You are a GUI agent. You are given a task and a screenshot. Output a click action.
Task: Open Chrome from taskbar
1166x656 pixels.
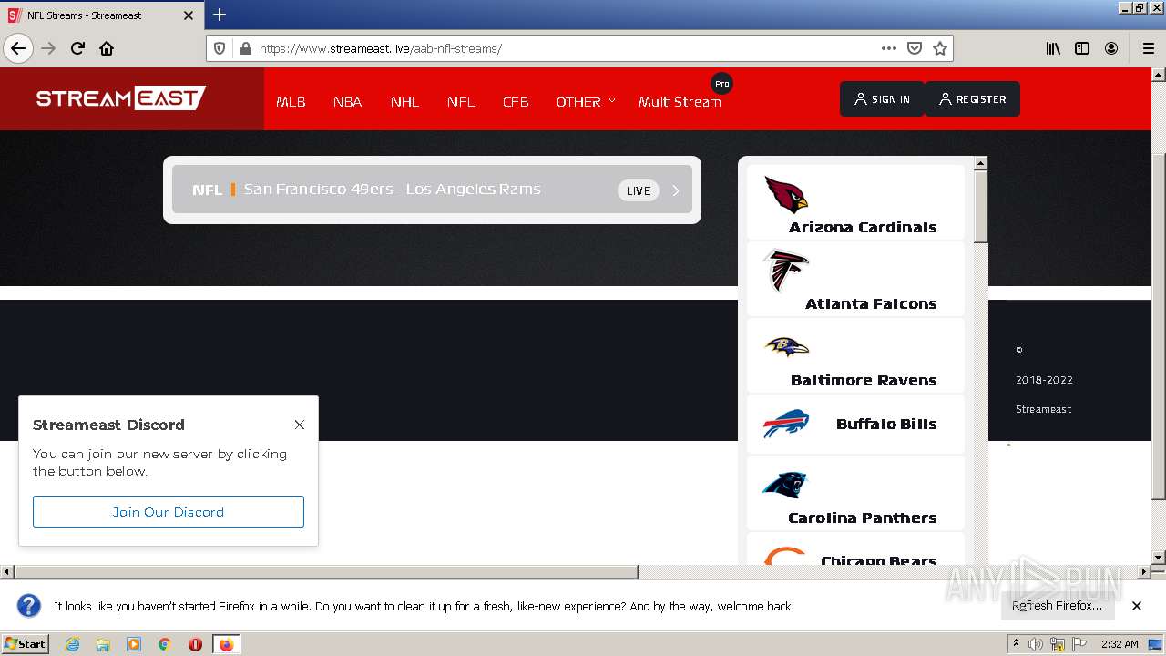click(165, 644)
